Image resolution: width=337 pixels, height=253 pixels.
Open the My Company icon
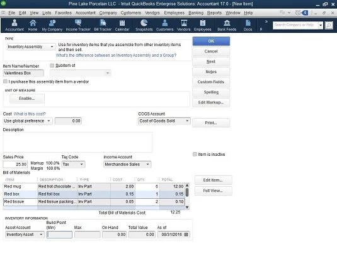(52, 25)
